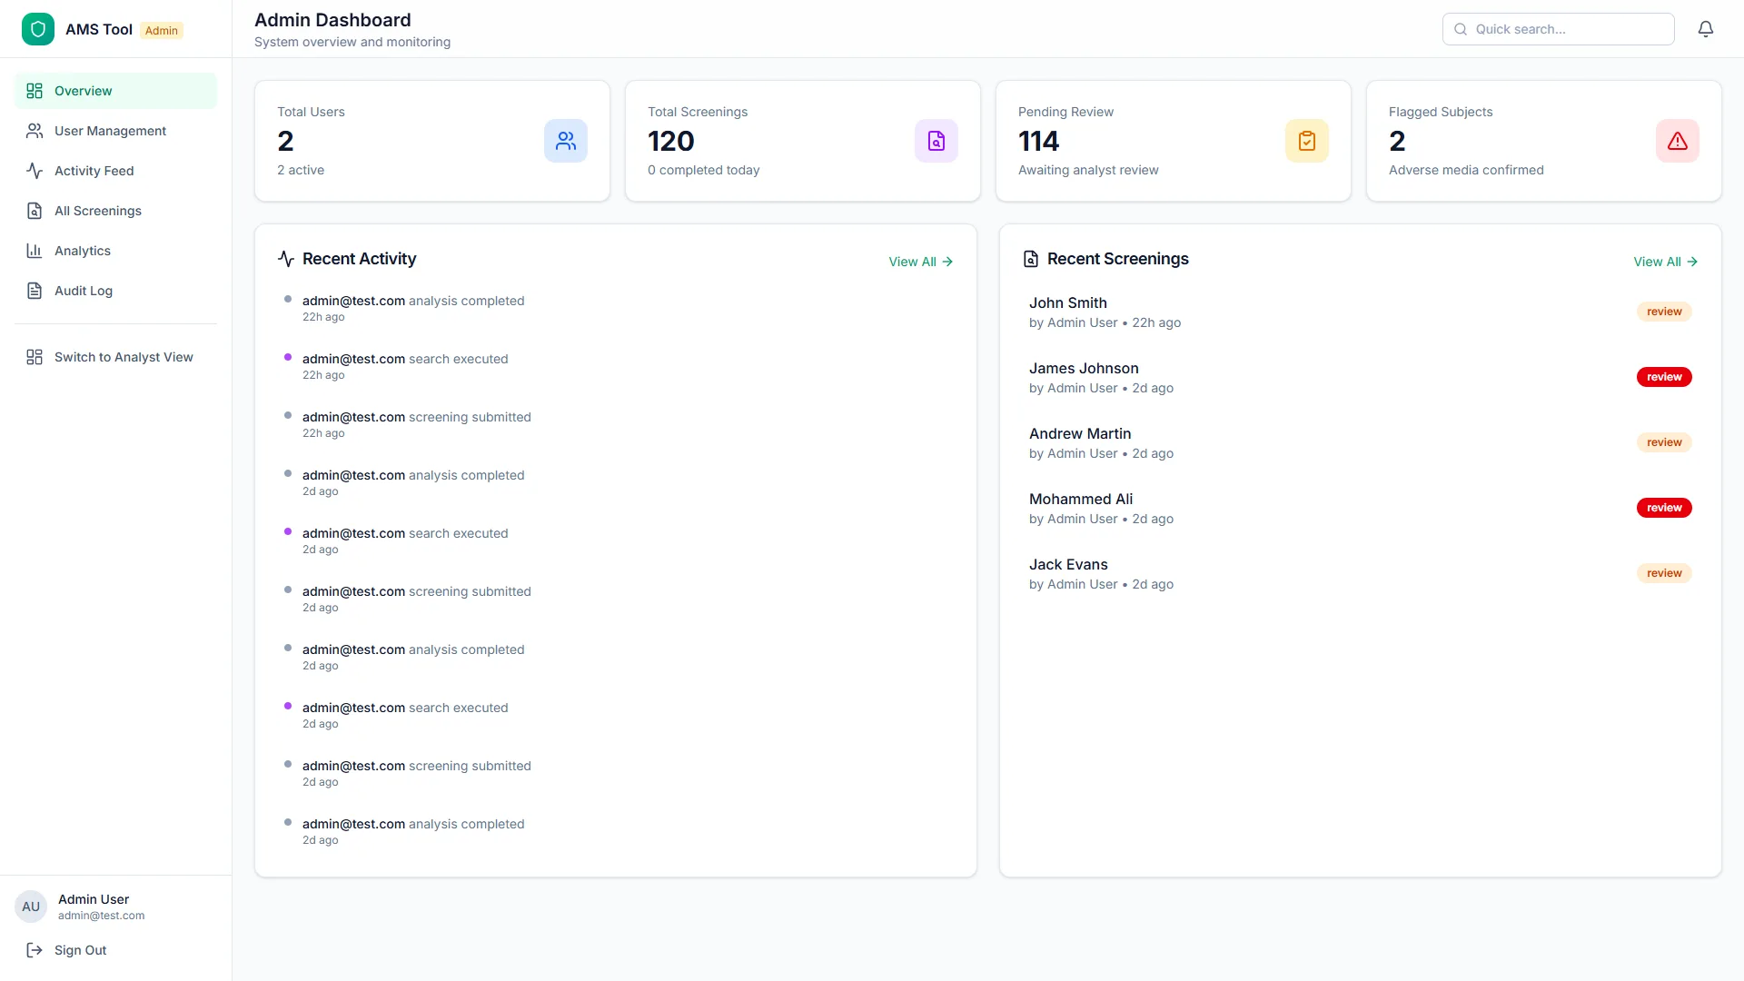Click the admin@test.com text under Admin User
Viewport: 1744px width, 981px height.
point(102,916)
